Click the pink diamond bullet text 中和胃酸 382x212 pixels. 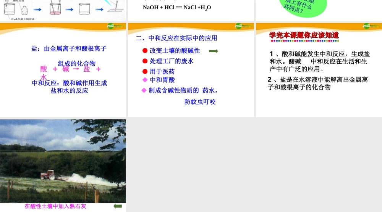pos(162,80)
